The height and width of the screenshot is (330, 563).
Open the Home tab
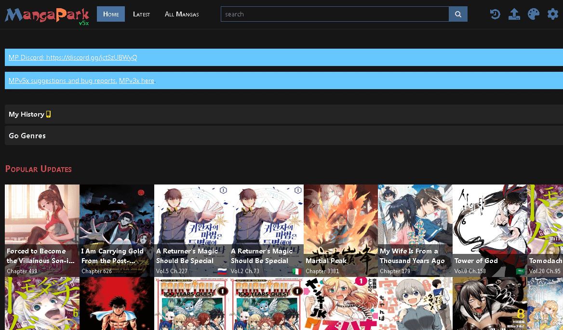coord(110,14)
